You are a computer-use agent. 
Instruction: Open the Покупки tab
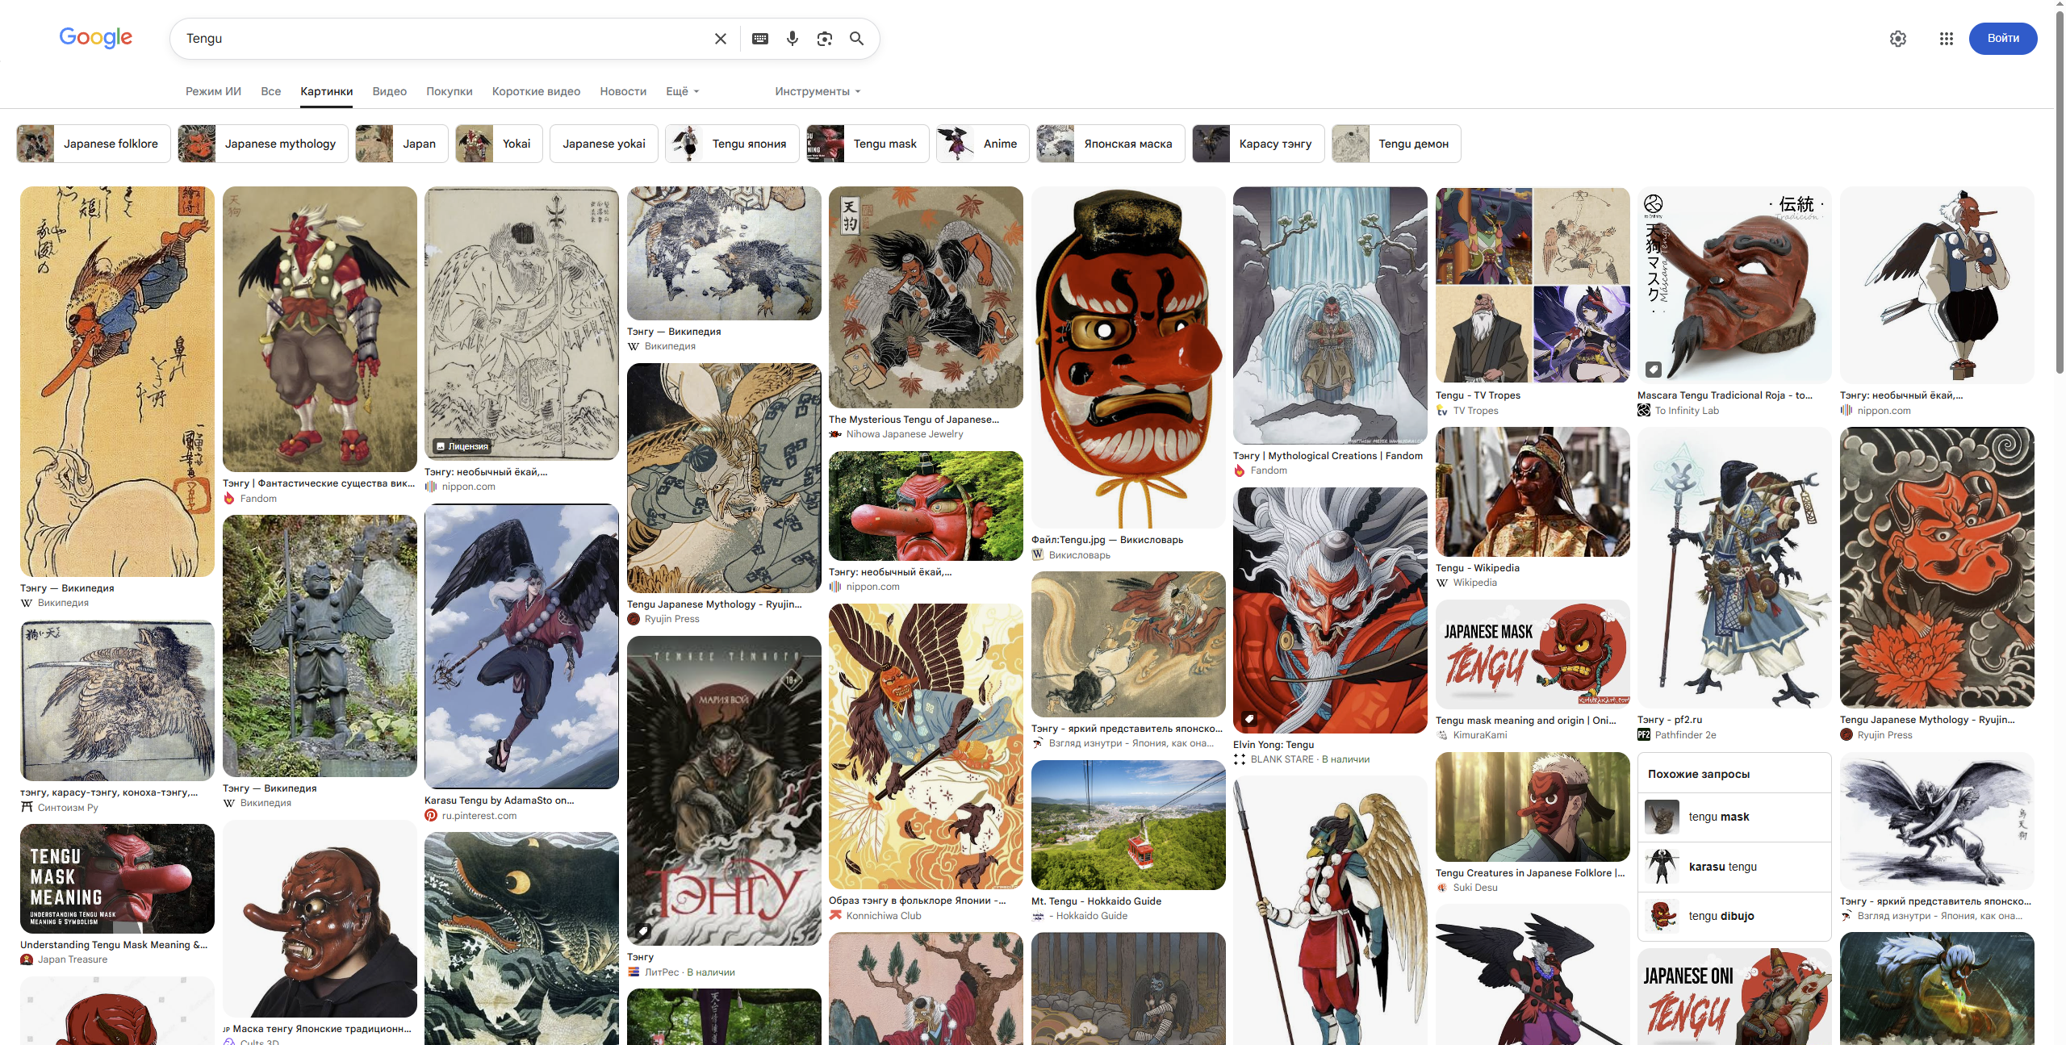coord(450,91)
